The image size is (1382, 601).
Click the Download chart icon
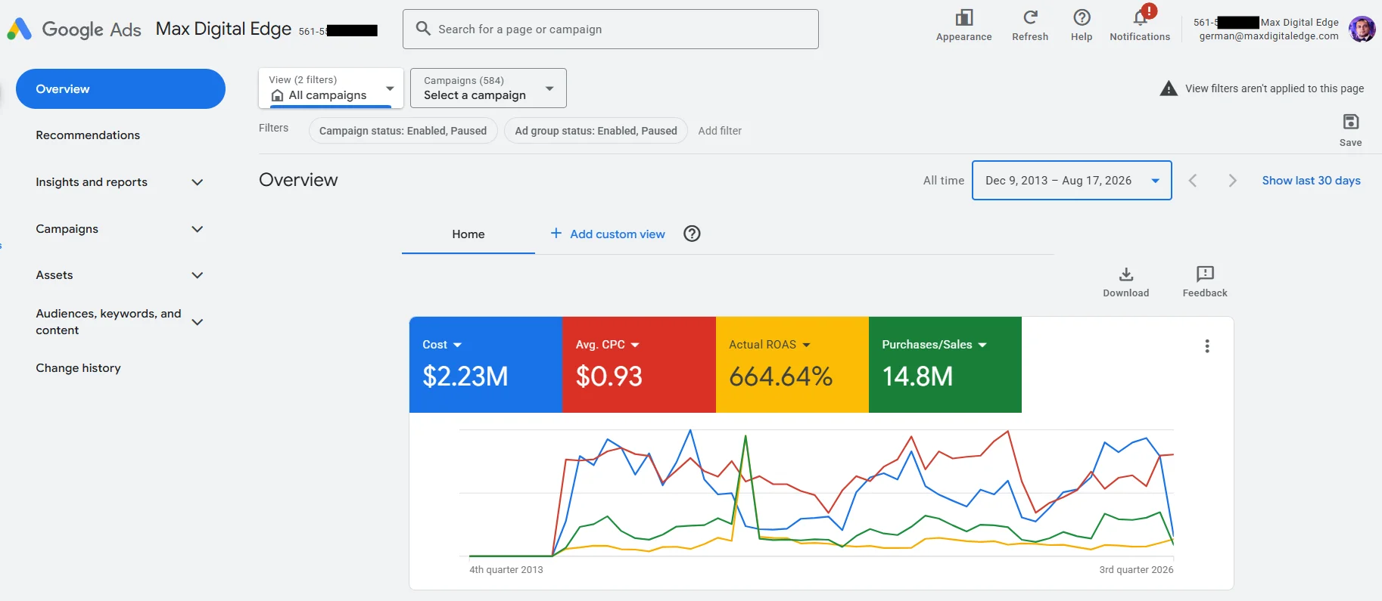1126,274
